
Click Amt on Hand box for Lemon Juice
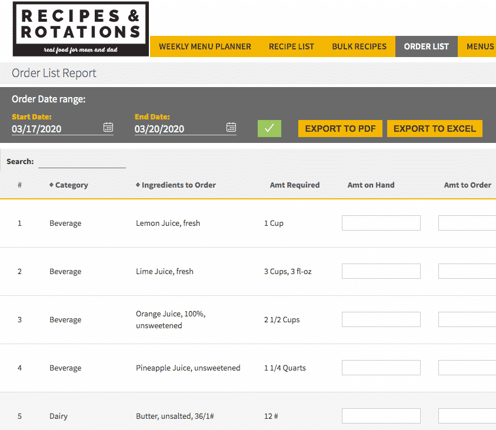[381, 223]
